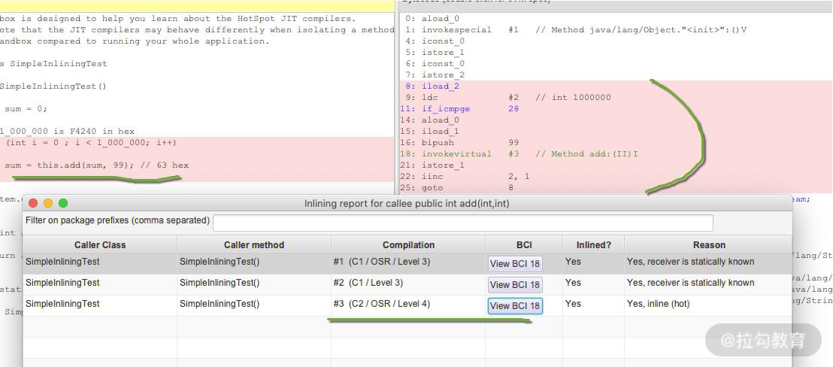The width and height of the screenshot is (833, 367).
Task: Click the Inlined? column header
Action: (x=593, y=244)
